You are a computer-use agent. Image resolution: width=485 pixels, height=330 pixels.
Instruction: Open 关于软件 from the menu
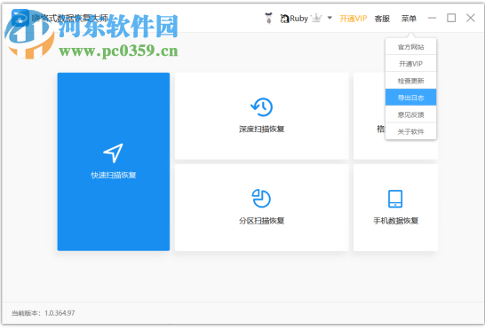pyautogui.click(x=410, y=131)
